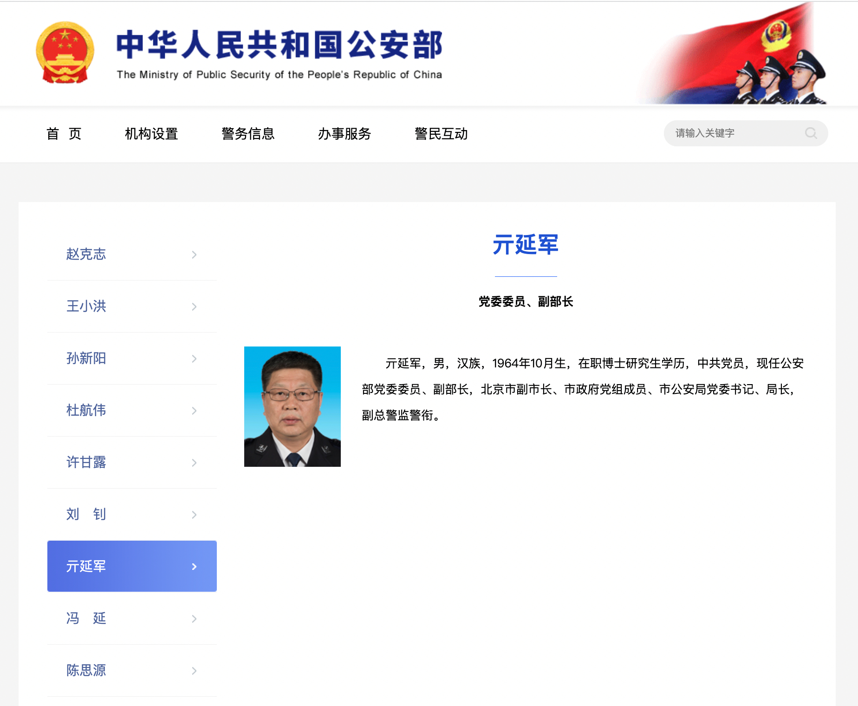Open the 警民互动 menu item

click(441, 134)
